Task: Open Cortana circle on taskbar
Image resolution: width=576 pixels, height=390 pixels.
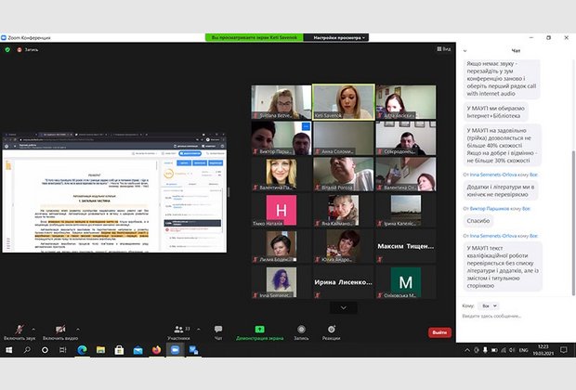Action: 45,350
